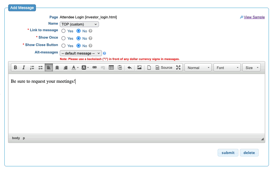This screenshot has height=171, width=273.
Task: Select Yes for Show Close Button
Action: coord(63,46)
